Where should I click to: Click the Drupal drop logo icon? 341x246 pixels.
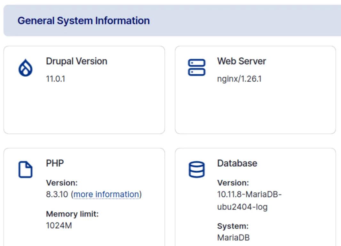pos(26,68)
